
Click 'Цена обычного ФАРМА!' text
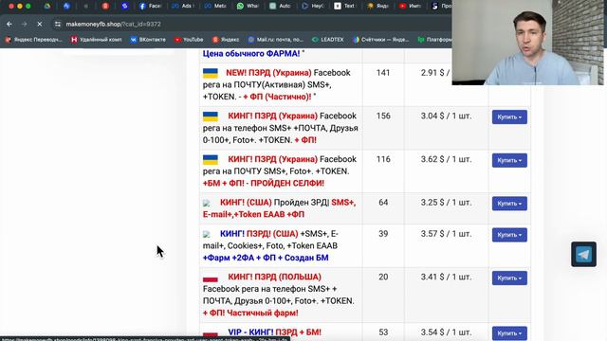click(x=251, y=54)
